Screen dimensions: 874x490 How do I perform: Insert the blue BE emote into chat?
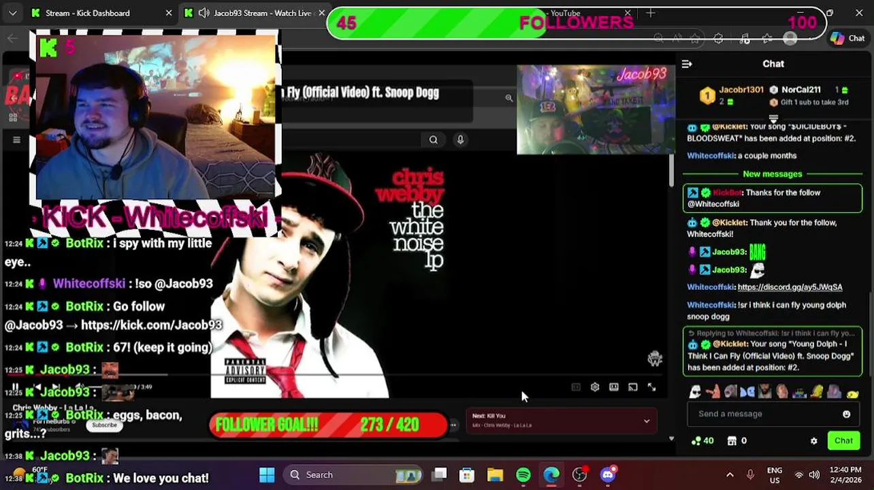[747, 392]
